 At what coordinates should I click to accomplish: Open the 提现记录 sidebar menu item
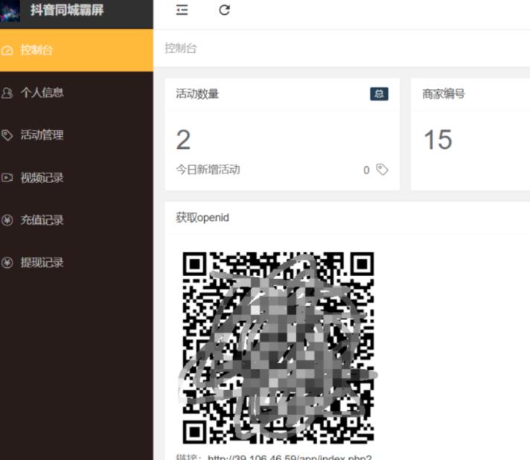click(x=42, y=263)
